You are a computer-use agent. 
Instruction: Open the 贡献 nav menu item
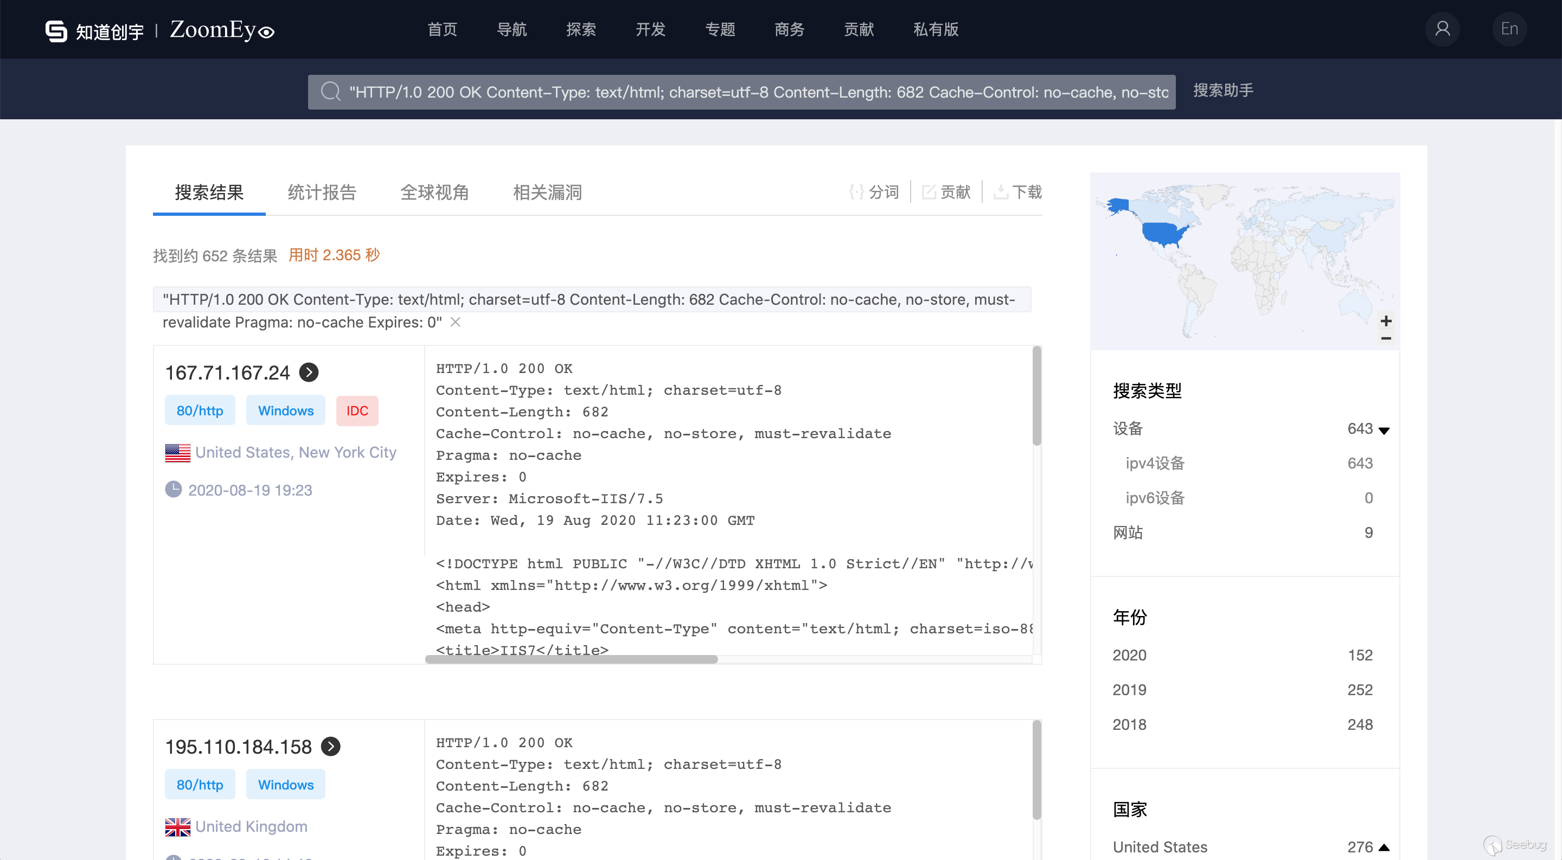click(x=859, y=29)
